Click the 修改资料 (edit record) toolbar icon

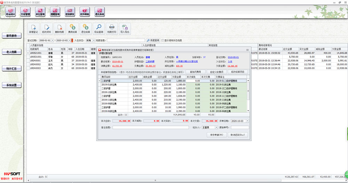tap(47, 28)
